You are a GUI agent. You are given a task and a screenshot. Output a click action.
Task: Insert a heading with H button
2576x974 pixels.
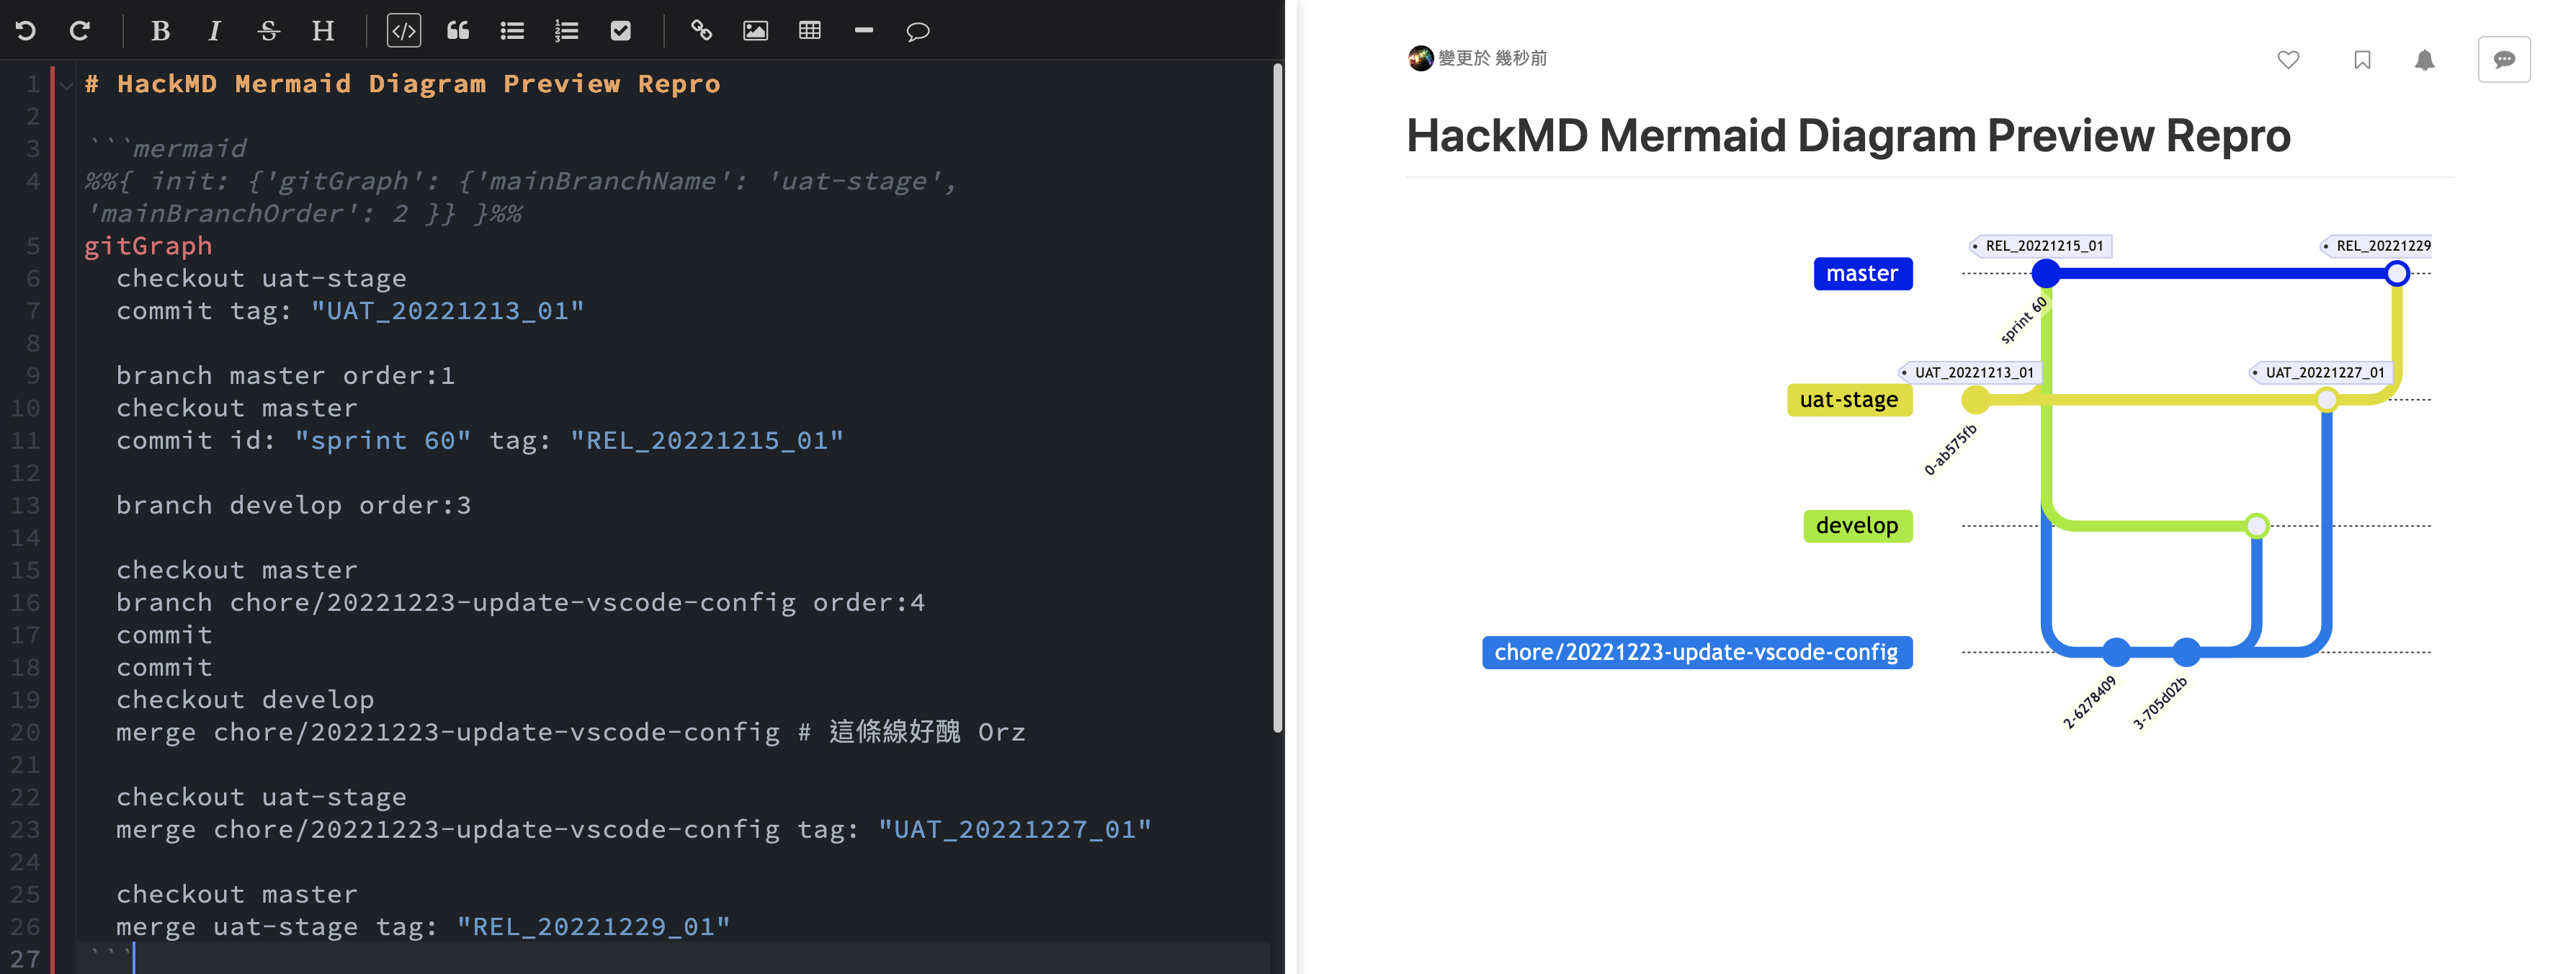(322, 31)
